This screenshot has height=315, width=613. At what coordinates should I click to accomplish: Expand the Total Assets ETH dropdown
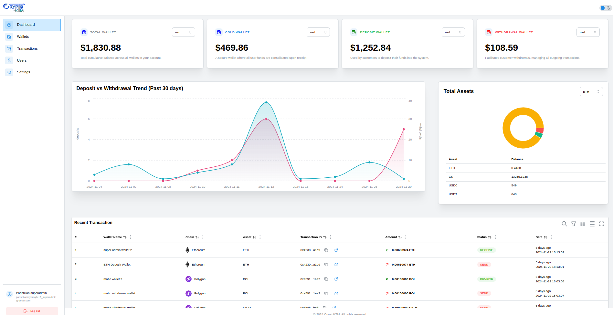(x=591, y=92)
